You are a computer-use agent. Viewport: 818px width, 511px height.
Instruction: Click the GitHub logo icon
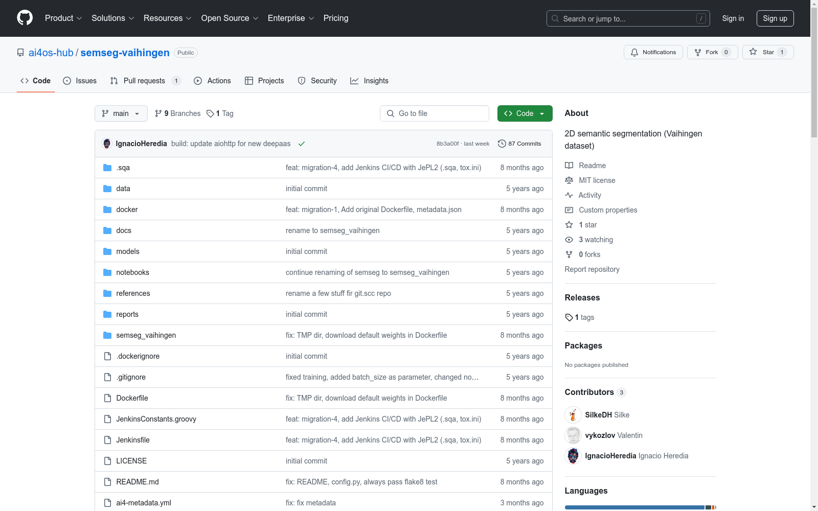[x=25, y=18]
